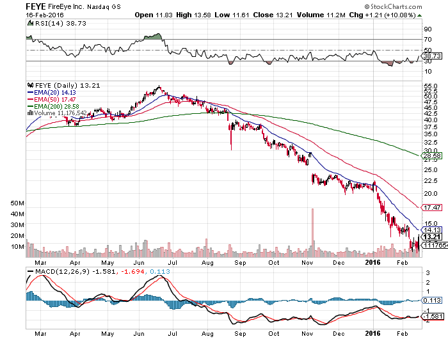Screen dimensions: 448x339
Task: Click the FEYE (Daily) 13.21 legend text
Action: coord(67,86)
